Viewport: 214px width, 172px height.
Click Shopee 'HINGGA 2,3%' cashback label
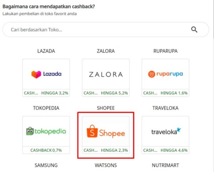[114, 150]
